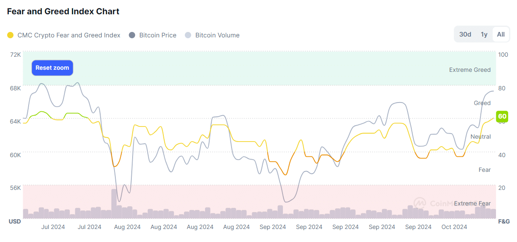Select the green 60 F&G value badge
The image size is (517, 242).
[501, 117]
